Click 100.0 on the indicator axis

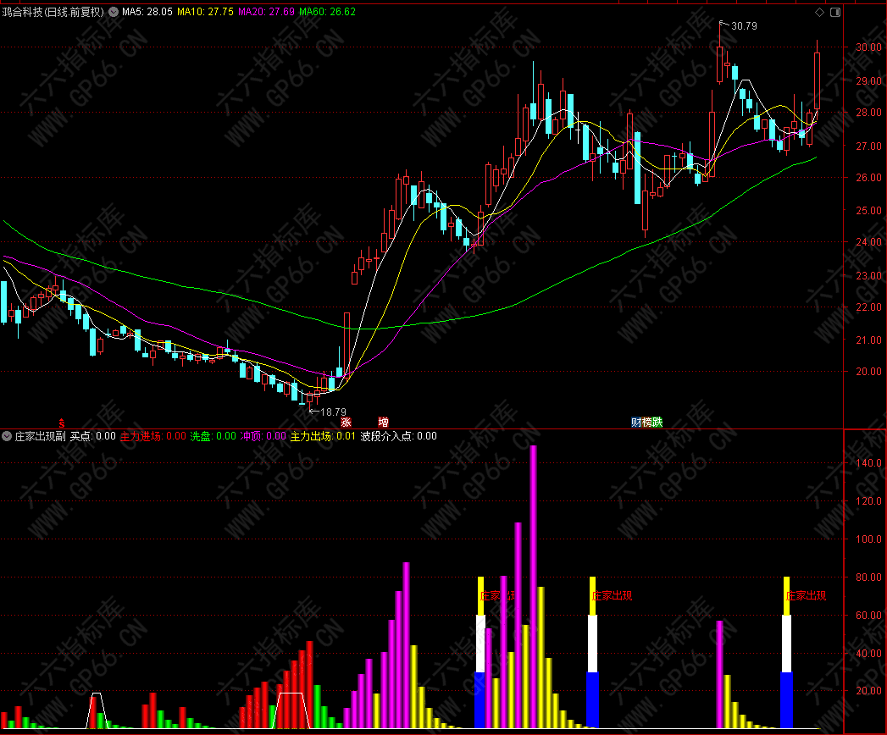868,539
